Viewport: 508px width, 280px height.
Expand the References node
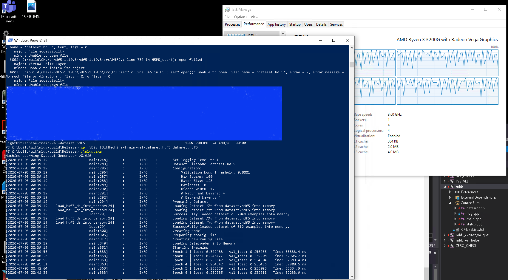450,192
